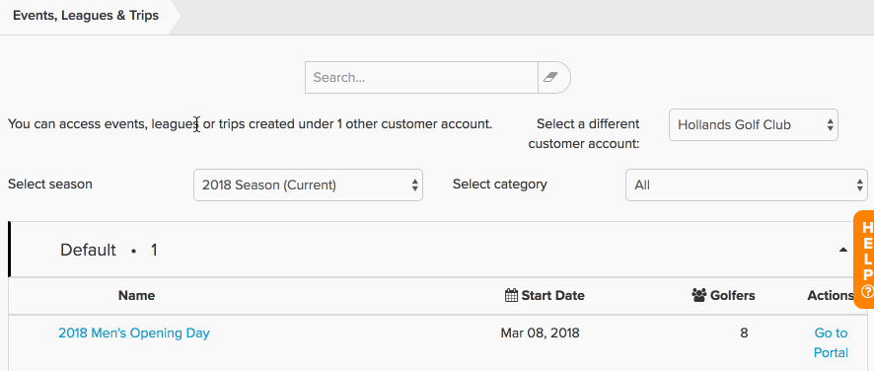Click the Go to Portal link

pos(831,342)
